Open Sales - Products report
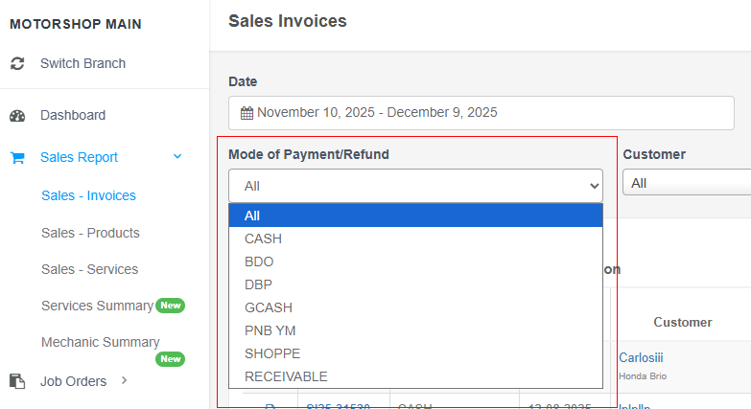 [90, 233]
